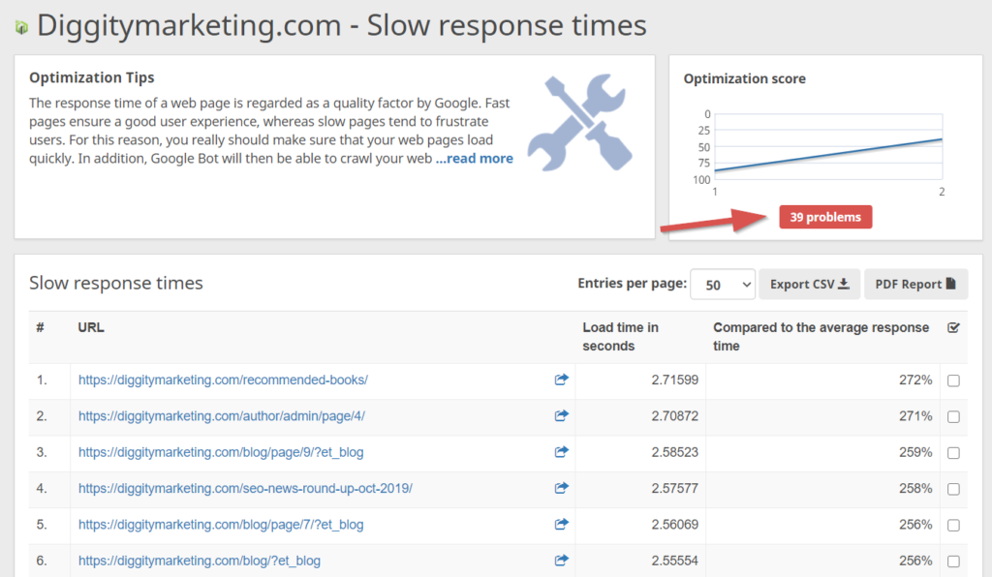The image size is (992, 577).
Task: Check the box for author/admin/page/4 row
Action: tap(953, 416)
